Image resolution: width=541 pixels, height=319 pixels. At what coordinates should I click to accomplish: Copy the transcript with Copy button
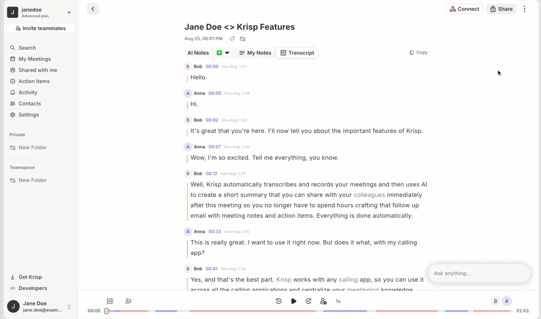pos(419,52)
